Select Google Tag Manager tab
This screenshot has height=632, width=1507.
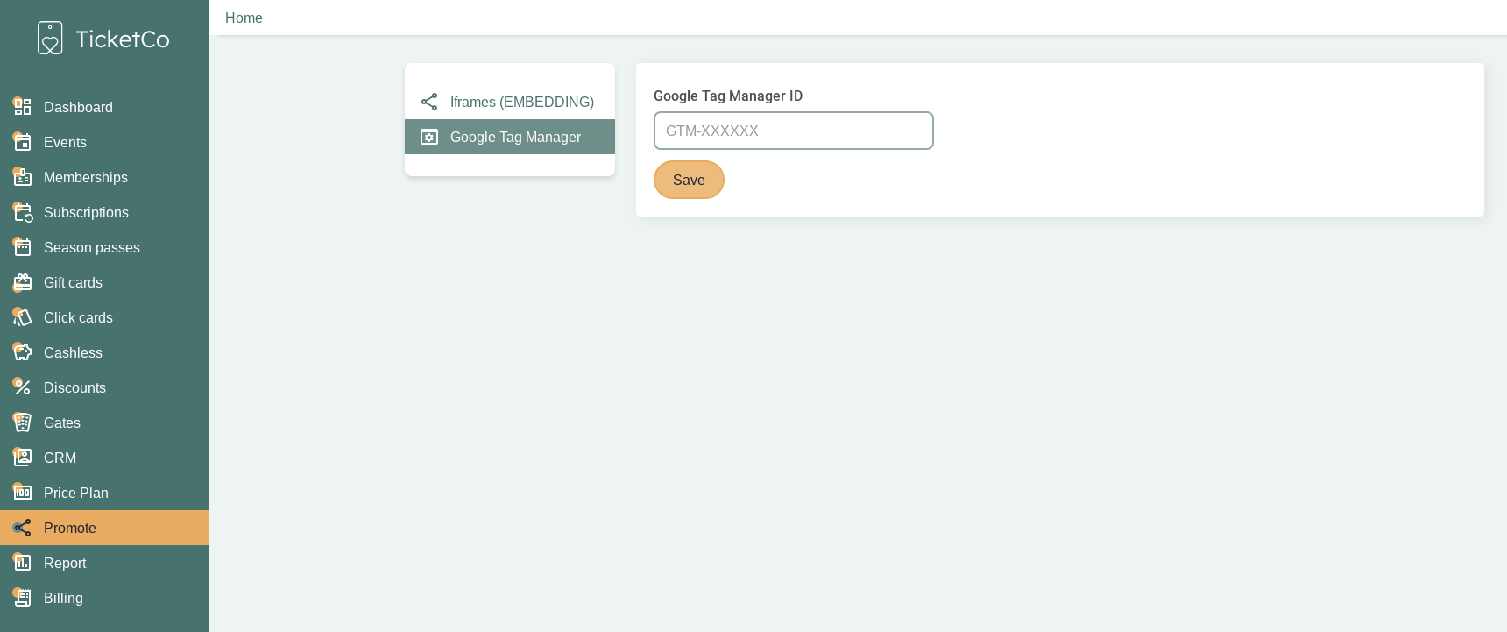coord(510,137)
